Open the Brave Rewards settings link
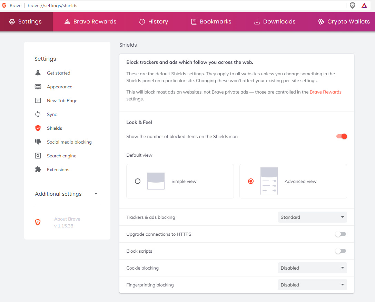 coord(325,92)
